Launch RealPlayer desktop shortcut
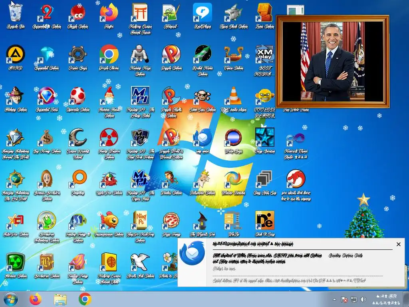This screenshot has height=307, width=409. [x=203, y=12]
